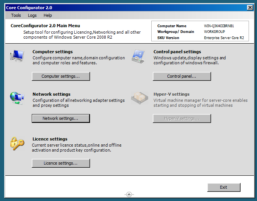This screenshot has height=201, width=257.
Task: Click the Computer settings monitor icon
Action: coord(17,56)
